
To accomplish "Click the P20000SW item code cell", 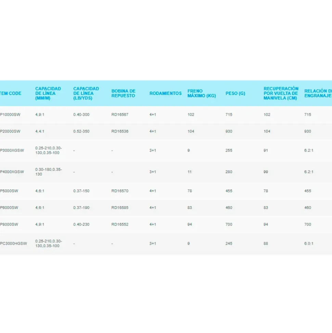I will [x=10, y=131].
